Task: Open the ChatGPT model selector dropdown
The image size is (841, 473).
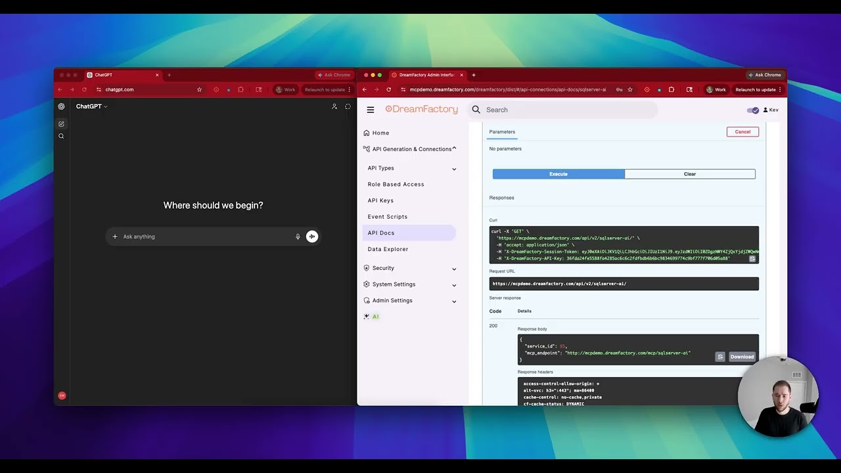Action: 91,106
